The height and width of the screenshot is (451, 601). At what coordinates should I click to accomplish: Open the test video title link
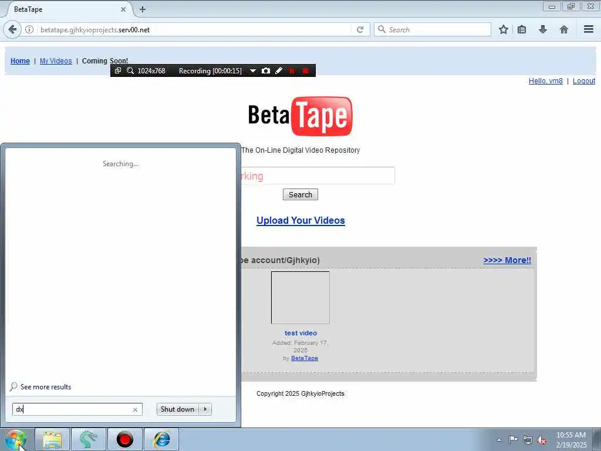coord(300,333)
